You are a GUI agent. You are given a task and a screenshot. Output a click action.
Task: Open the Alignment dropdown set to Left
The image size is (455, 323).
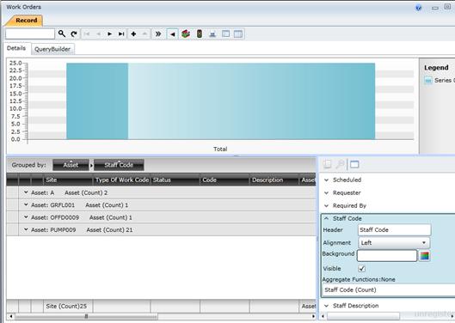click(x=394, y=243)
